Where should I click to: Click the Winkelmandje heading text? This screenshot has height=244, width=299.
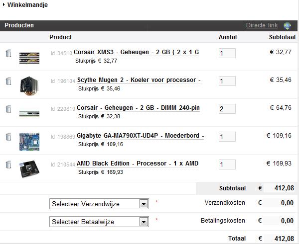coord(27,5)
